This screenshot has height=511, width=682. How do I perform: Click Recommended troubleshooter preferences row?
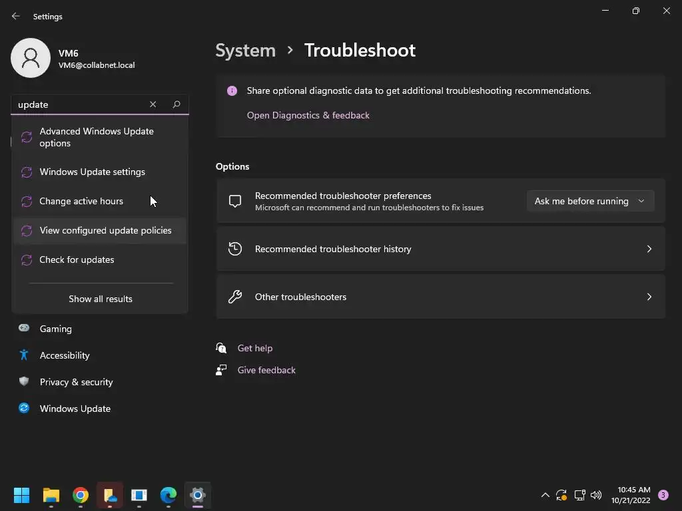pos(441,201)
